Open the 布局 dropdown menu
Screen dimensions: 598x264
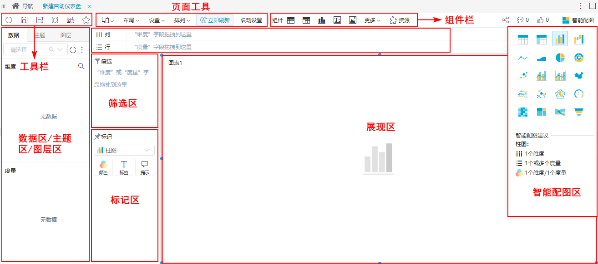[131, 20]
